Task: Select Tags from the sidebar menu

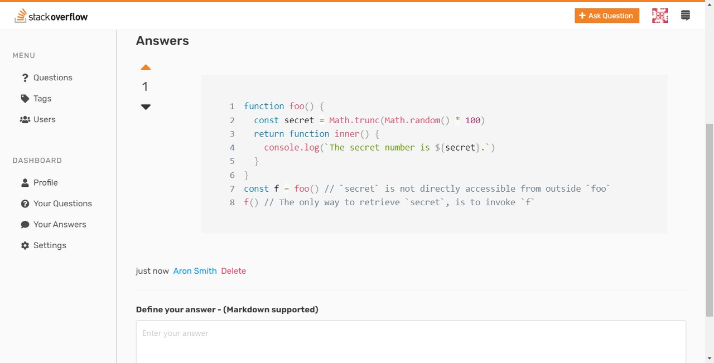Action: 42,98
